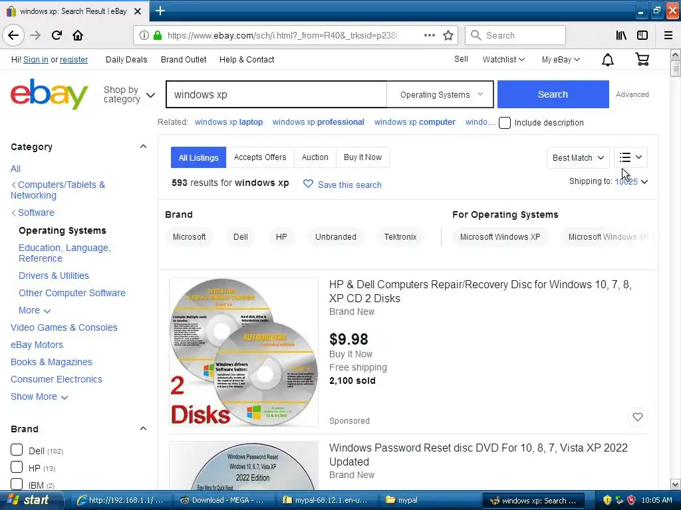The width and height of the screenshot is (681, 510).
Task: Click the green padlock security icon
Action: point(158,35)
